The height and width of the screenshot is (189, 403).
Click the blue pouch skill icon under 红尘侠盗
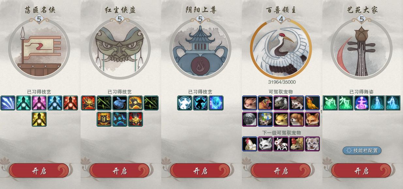pyautogui.click(x=120, y=103)
